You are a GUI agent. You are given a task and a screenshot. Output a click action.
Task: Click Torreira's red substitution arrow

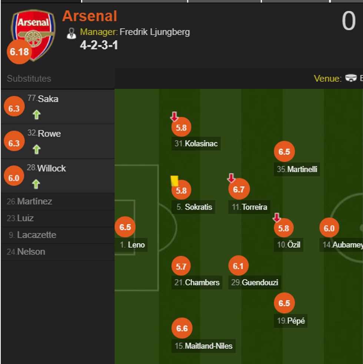231,178
